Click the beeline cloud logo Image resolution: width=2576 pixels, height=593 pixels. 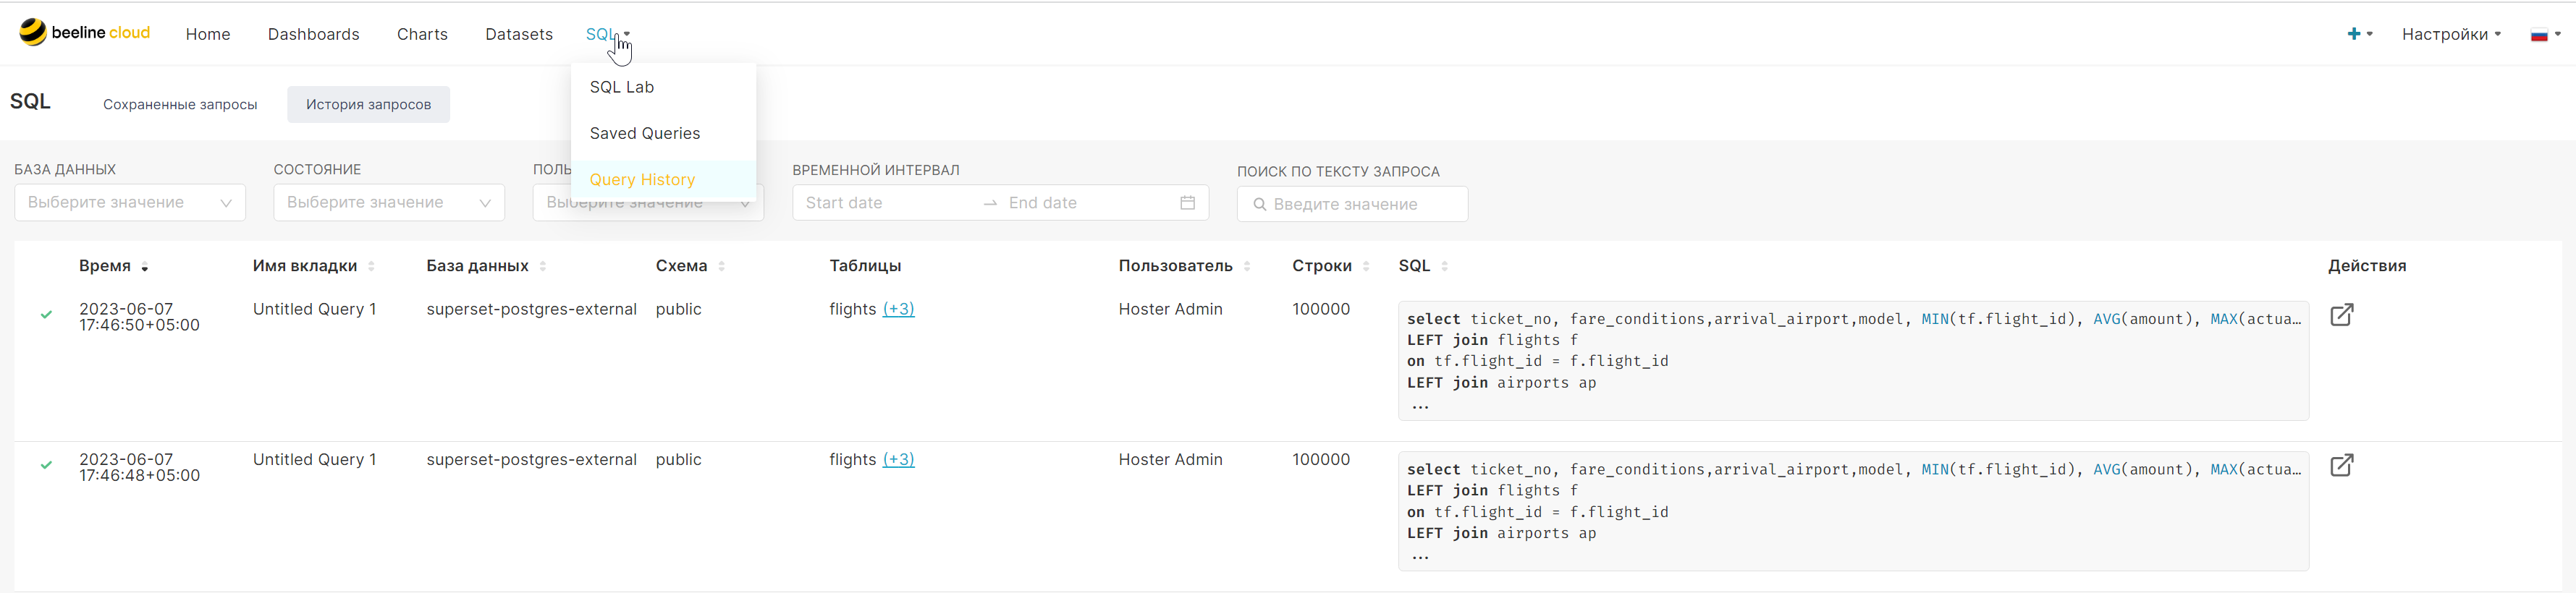[x=85, y=33]
